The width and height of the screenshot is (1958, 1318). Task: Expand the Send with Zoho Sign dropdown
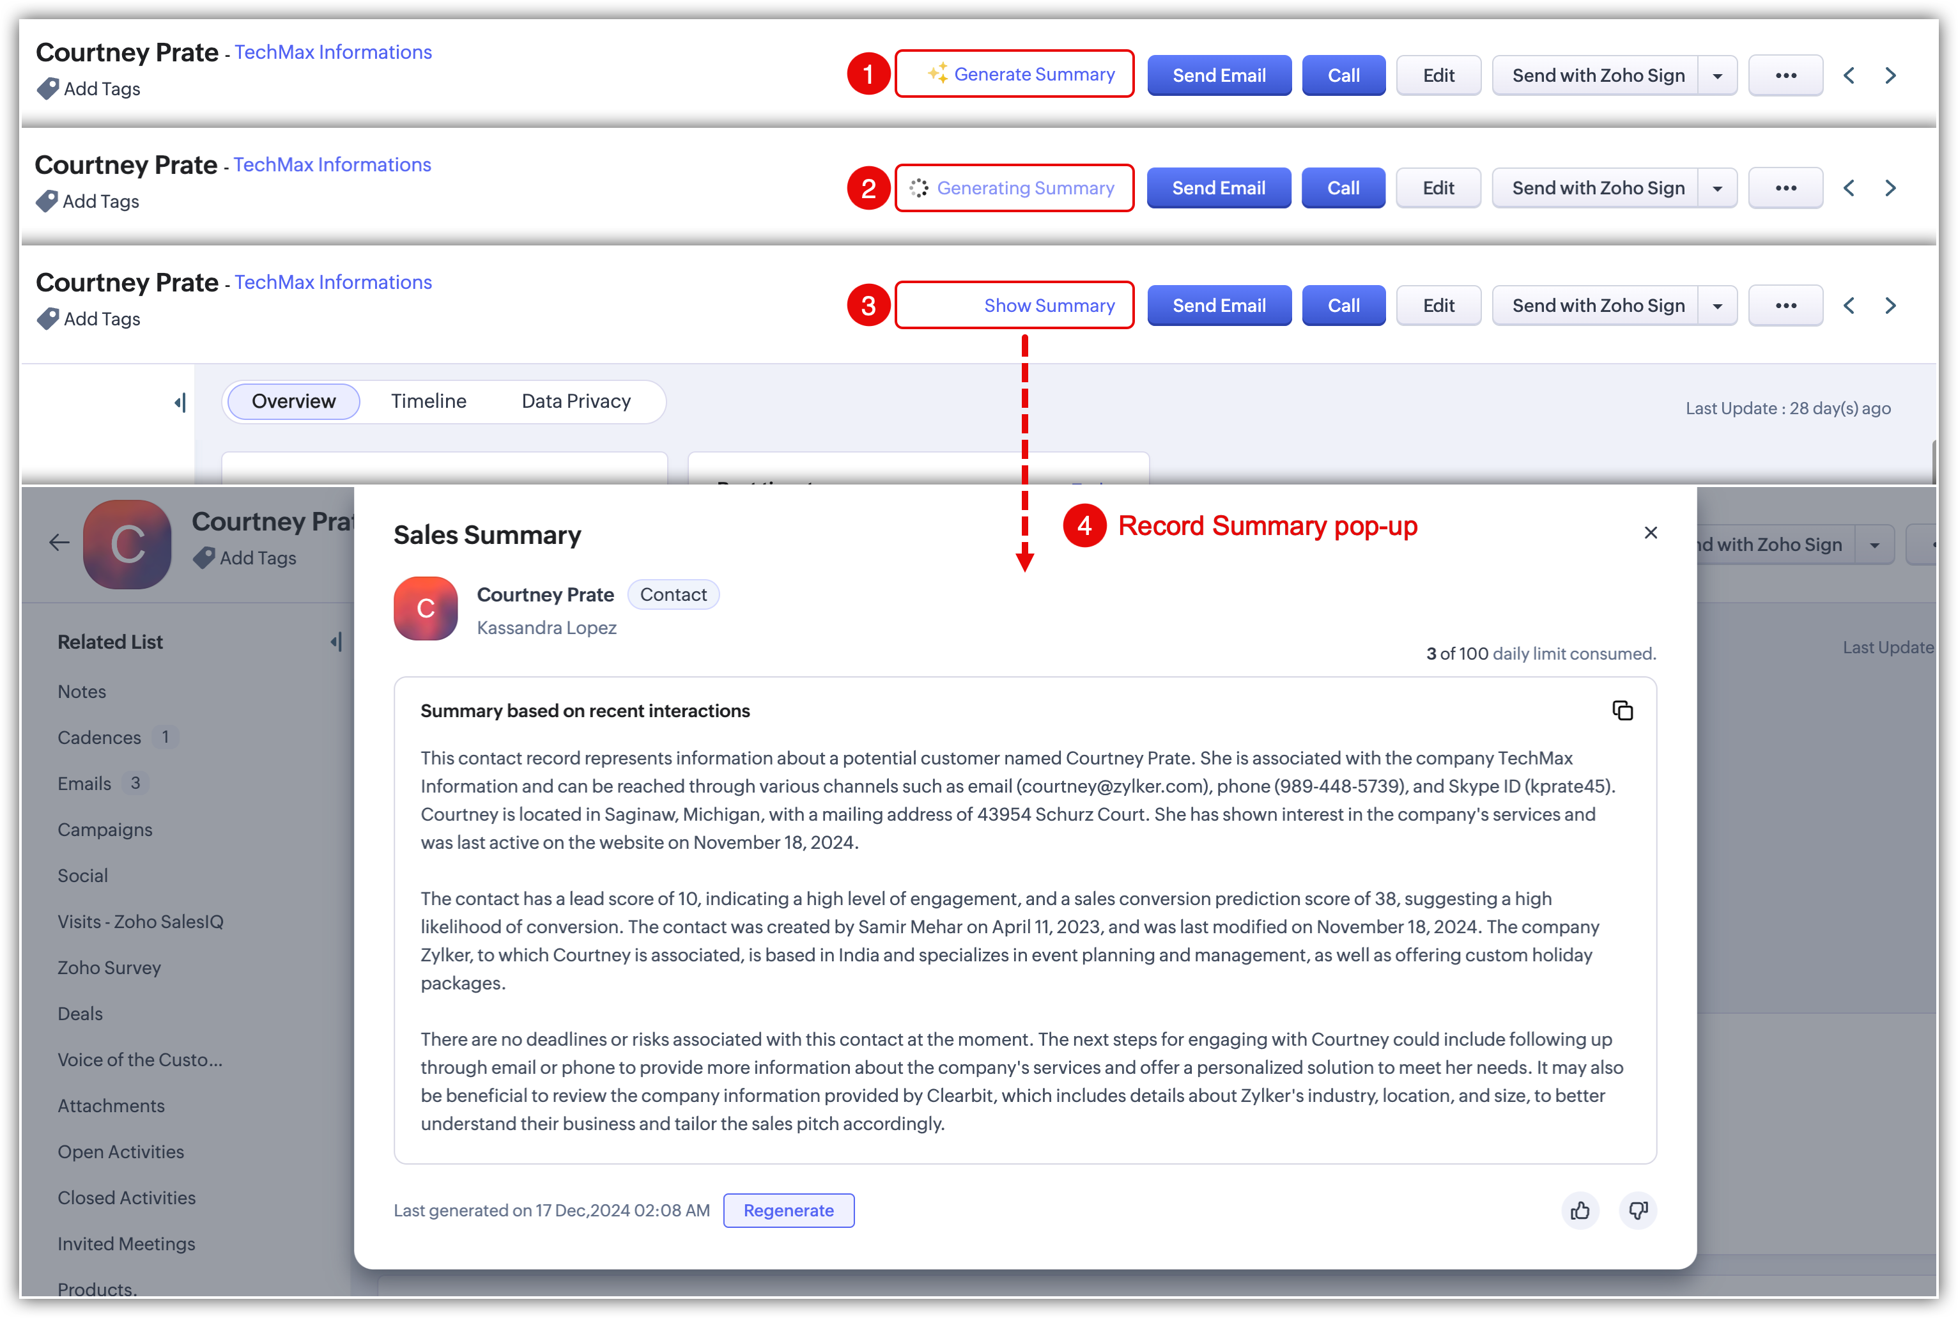click(1718, 75)
